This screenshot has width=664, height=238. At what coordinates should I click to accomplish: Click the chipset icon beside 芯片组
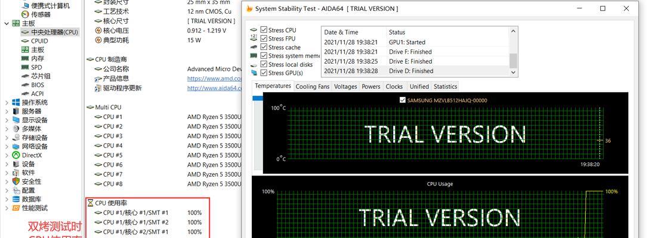(25, 76)
